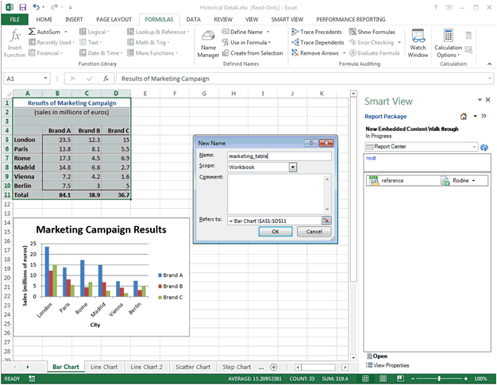Open the Report Center dropdown
The width and height of the screenshot is (497, 385).
pyautogui.click(x=474, y=147)
